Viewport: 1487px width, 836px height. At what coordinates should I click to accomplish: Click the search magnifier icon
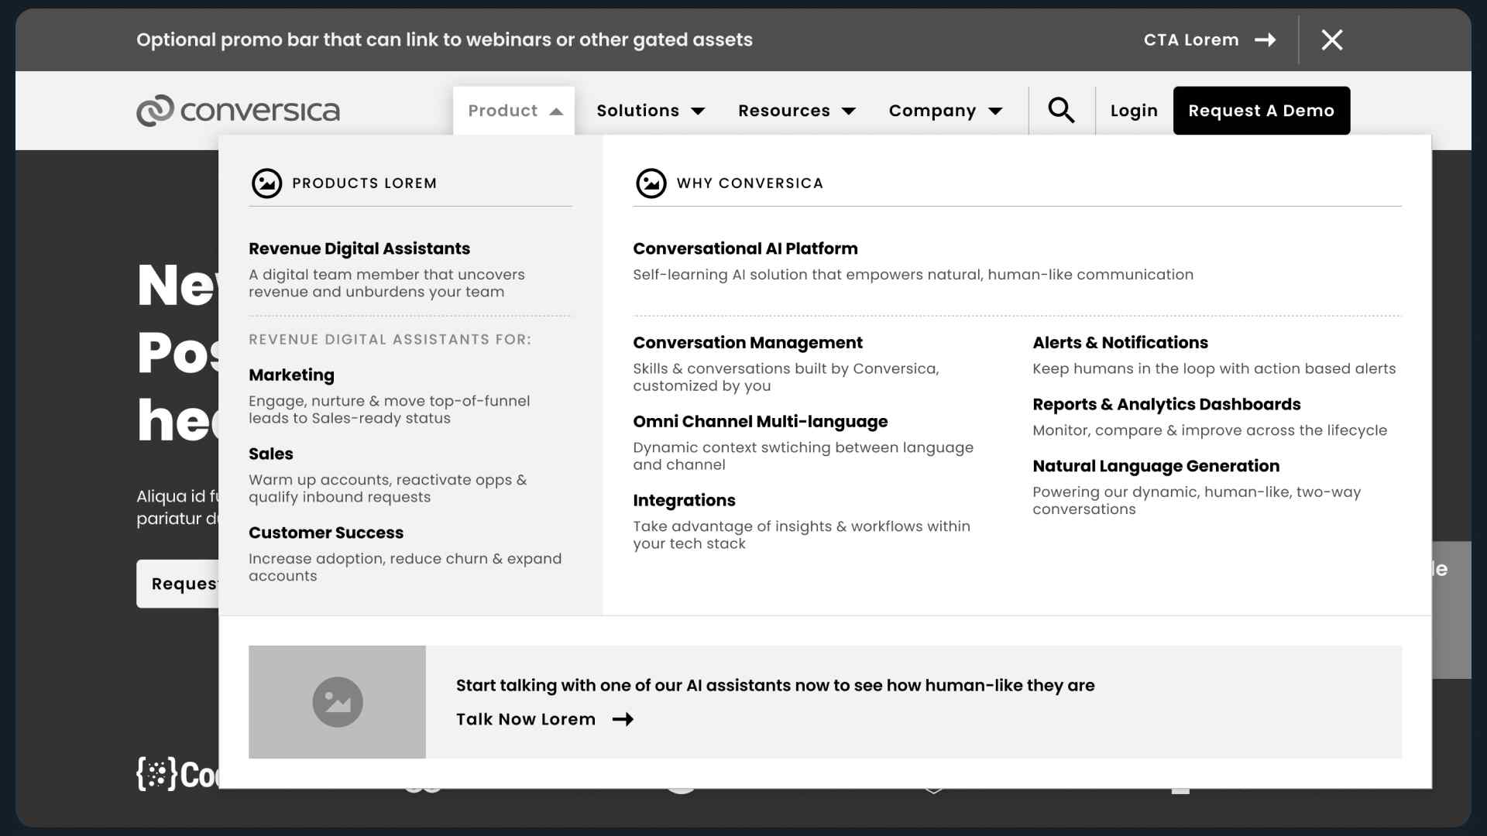point(1061,111)
